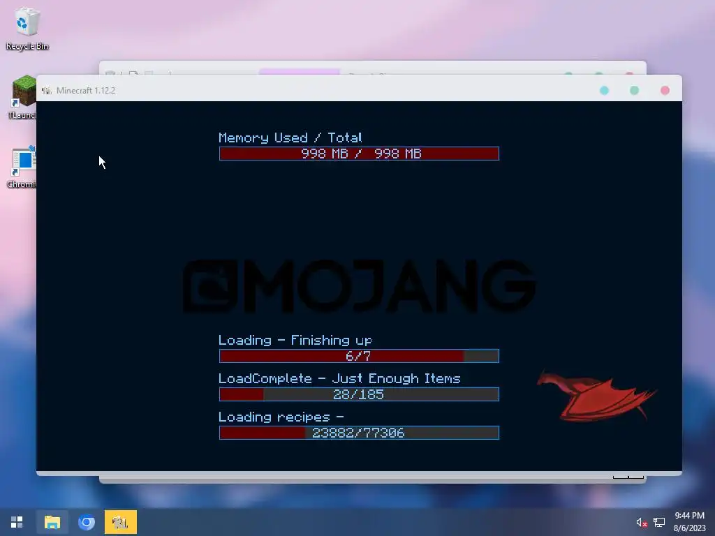Screen dimensions: 715x536
Task: Click the Loading recipes progress bar
Action: [x=359, y=433]
